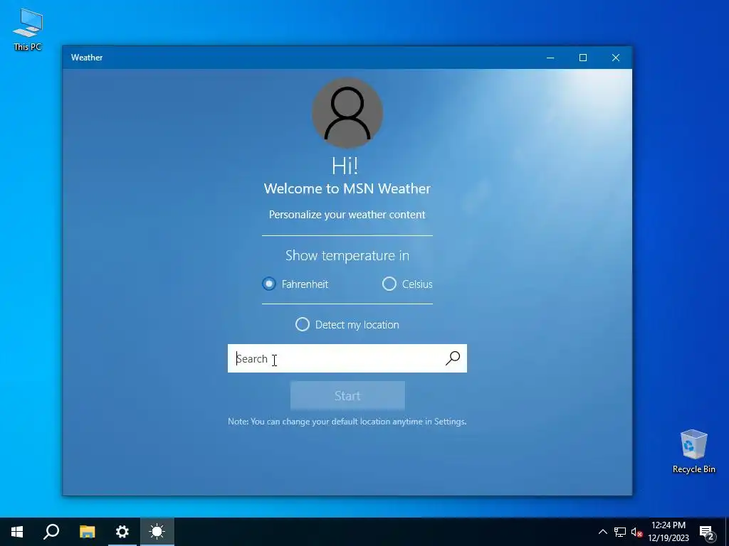The height and width of the screenshot is (546, 729).
Task: Open File Explorer from the taskbar
Action: coord(87,532)
